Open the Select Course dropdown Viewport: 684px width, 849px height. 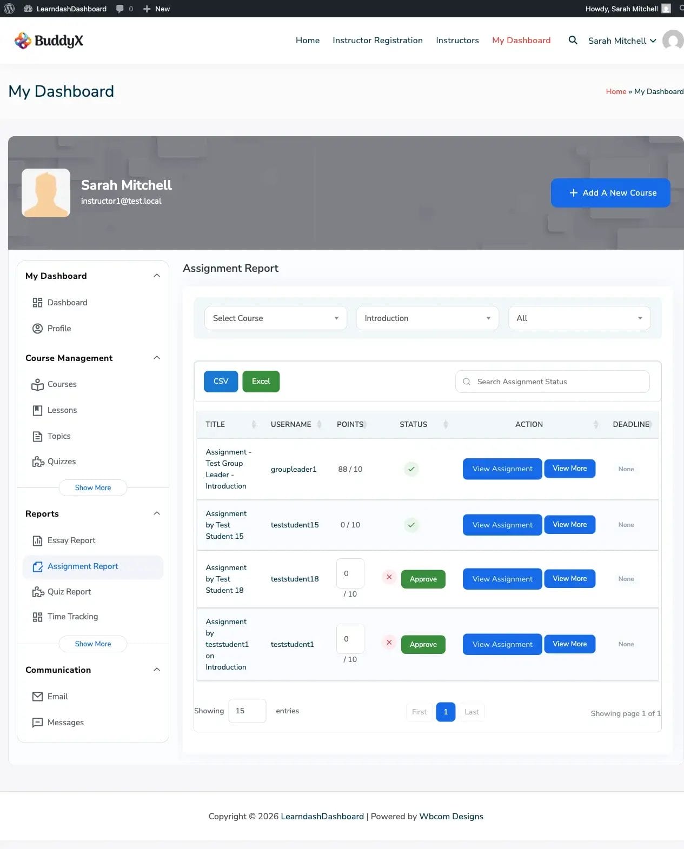276,318
